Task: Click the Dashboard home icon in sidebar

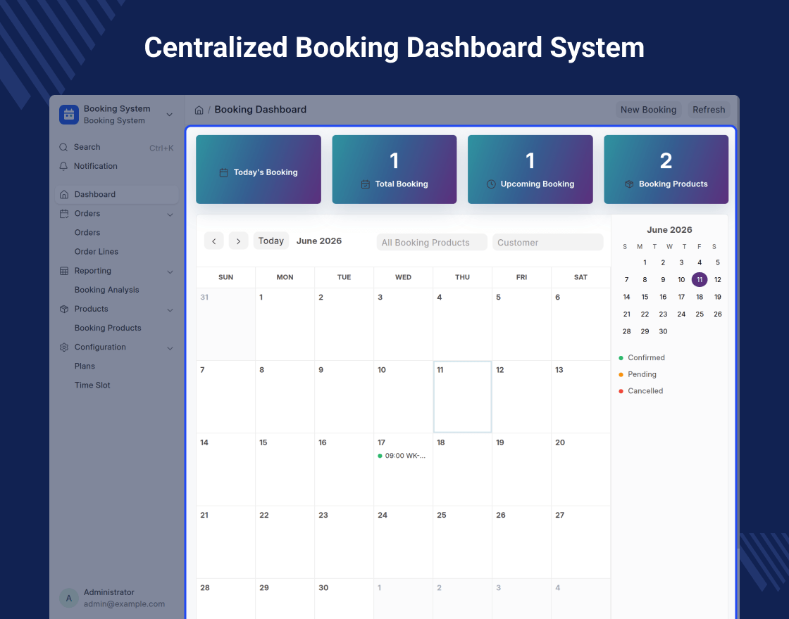Action: pyautogui.click(x=64, y=194)
